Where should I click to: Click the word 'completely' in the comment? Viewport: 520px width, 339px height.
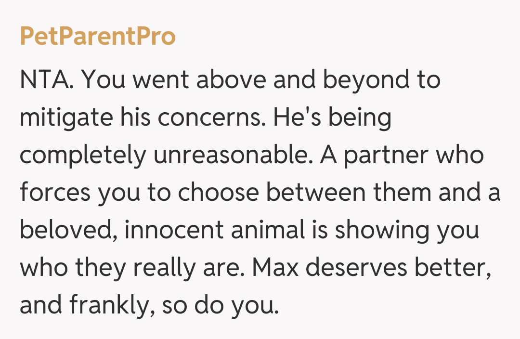(82, 156)
